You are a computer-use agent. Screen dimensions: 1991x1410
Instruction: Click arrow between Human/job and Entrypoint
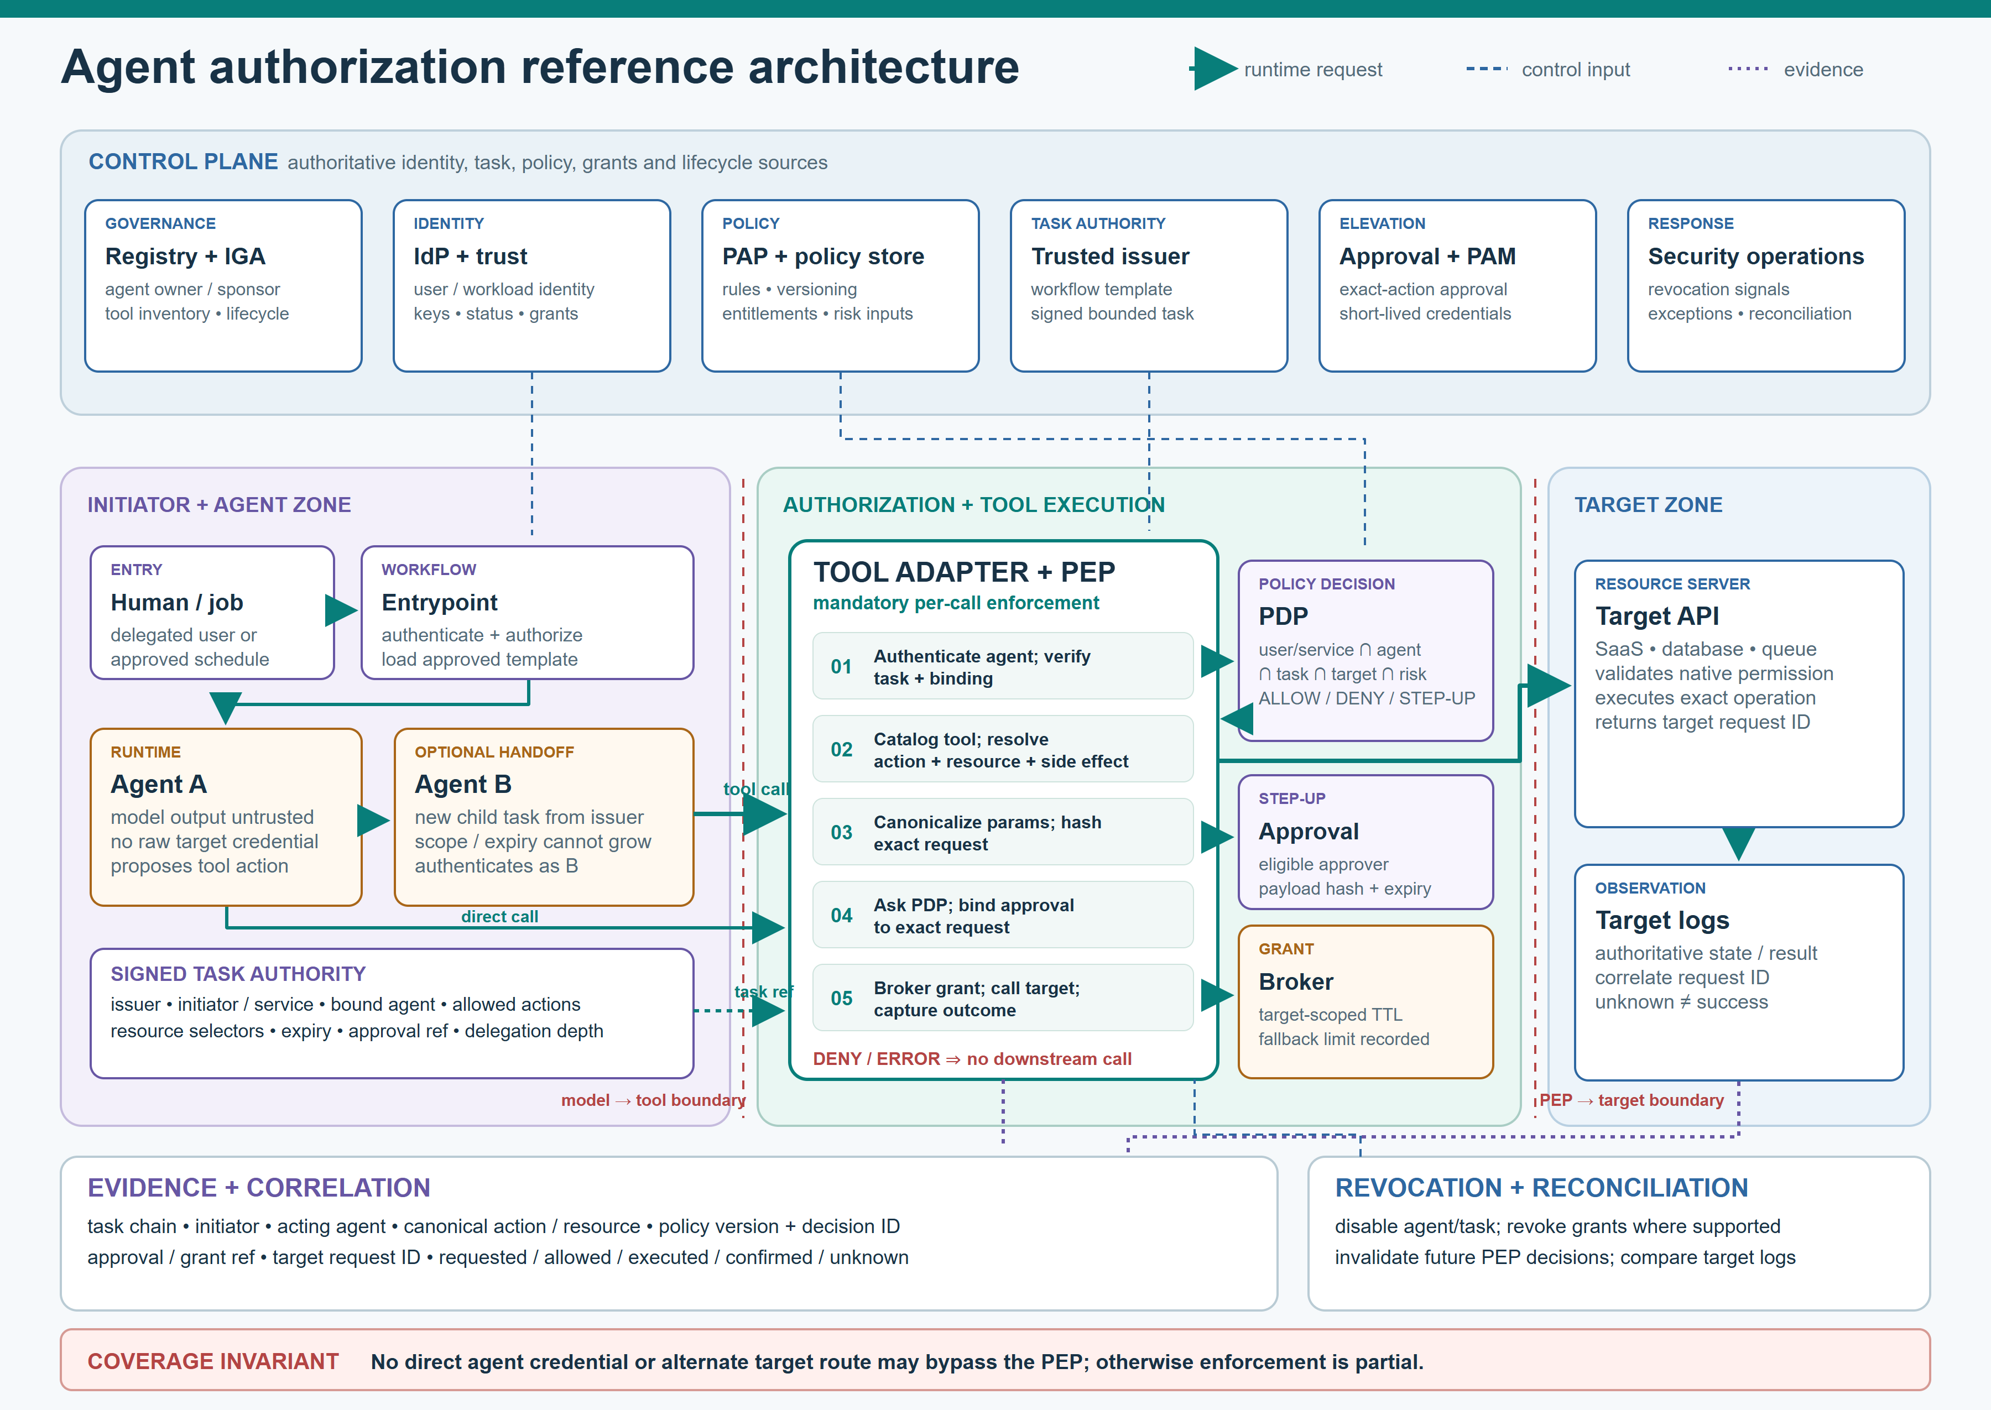click(340, 610)
